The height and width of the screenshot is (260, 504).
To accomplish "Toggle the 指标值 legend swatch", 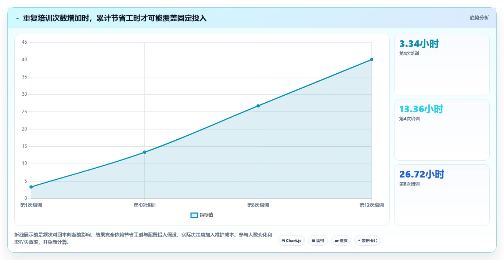I will 194,215.
